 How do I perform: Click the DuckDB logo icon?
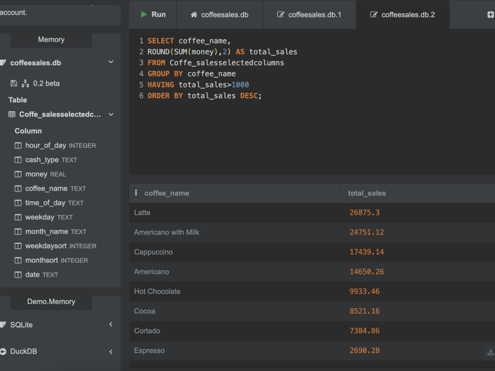click(3, 351)
